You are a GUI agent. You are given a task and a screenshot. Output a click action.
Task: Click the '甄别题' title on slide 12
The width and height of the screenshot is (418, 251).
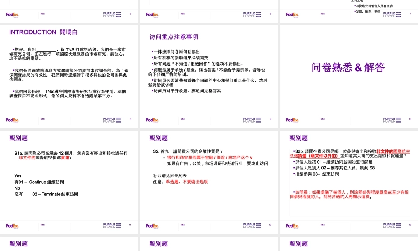158,138
